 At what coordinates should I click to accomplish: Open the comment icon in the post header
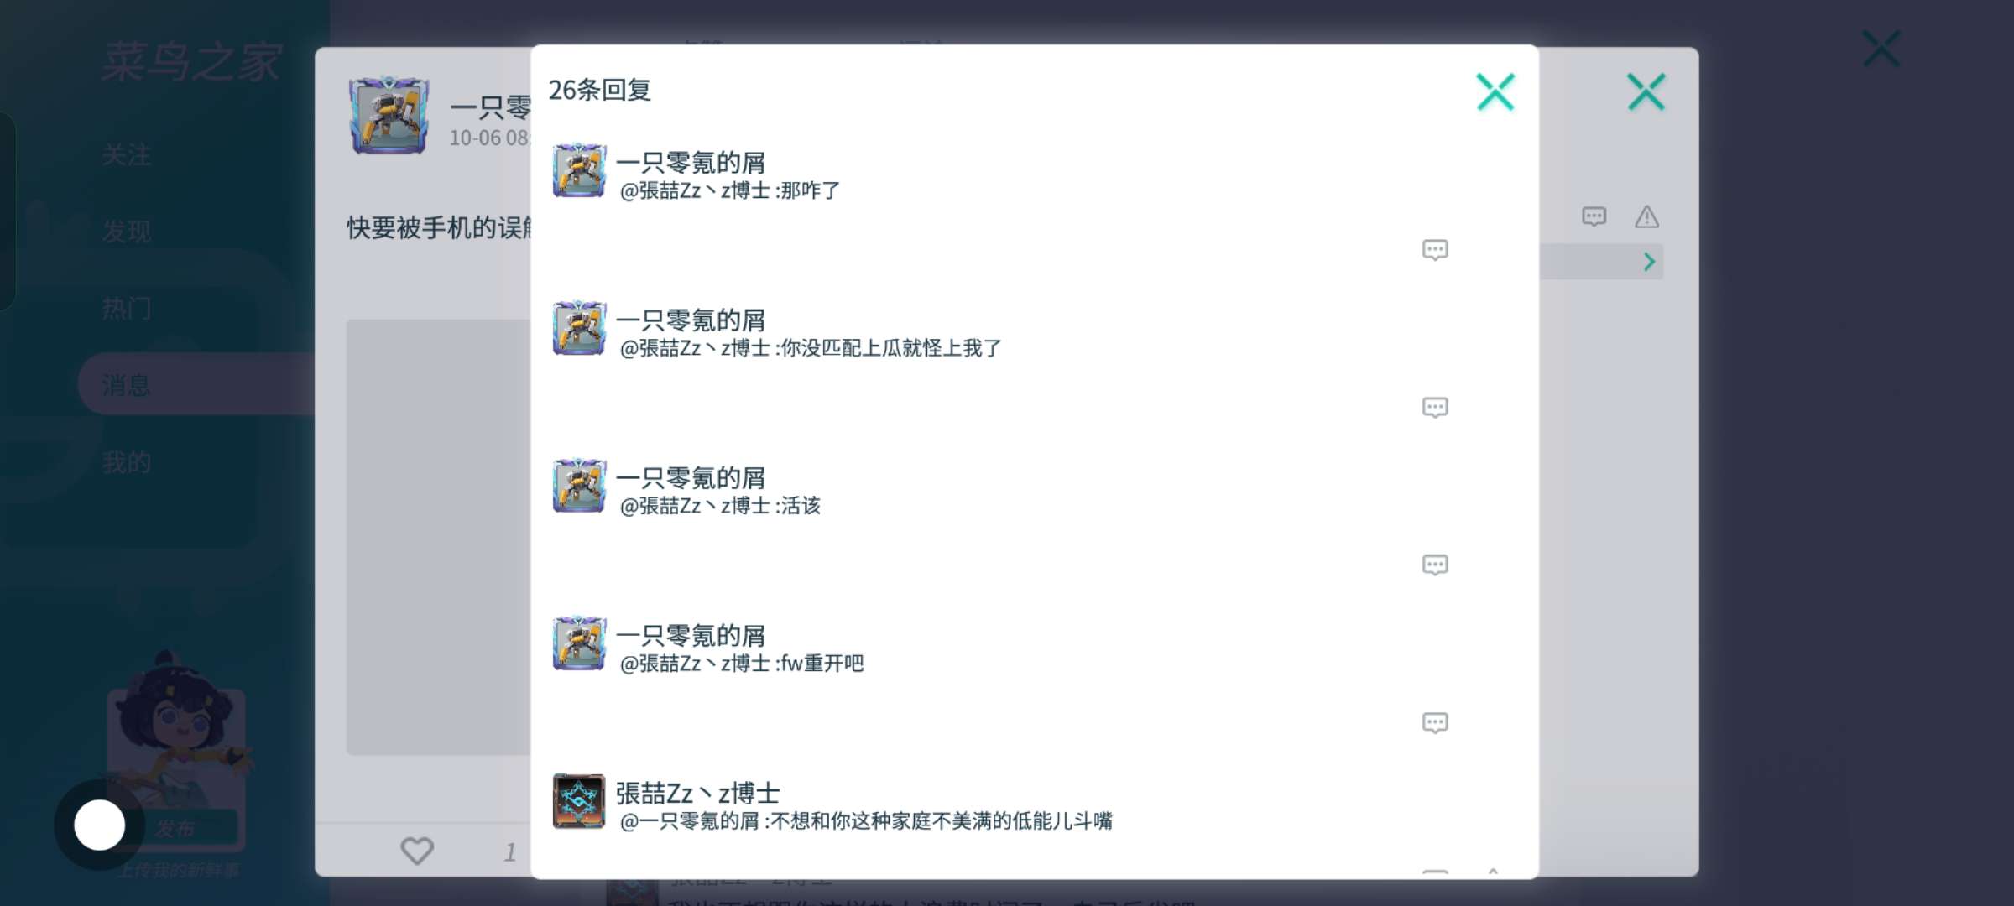click(x=1594, y=217)
